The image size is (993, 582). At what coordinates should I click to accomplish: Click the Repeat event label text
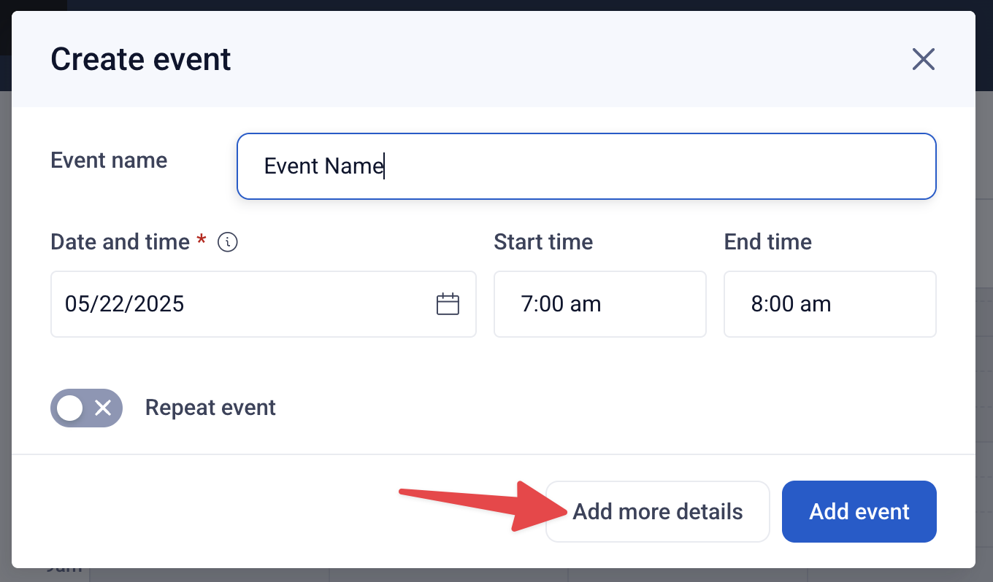(210, 408)
